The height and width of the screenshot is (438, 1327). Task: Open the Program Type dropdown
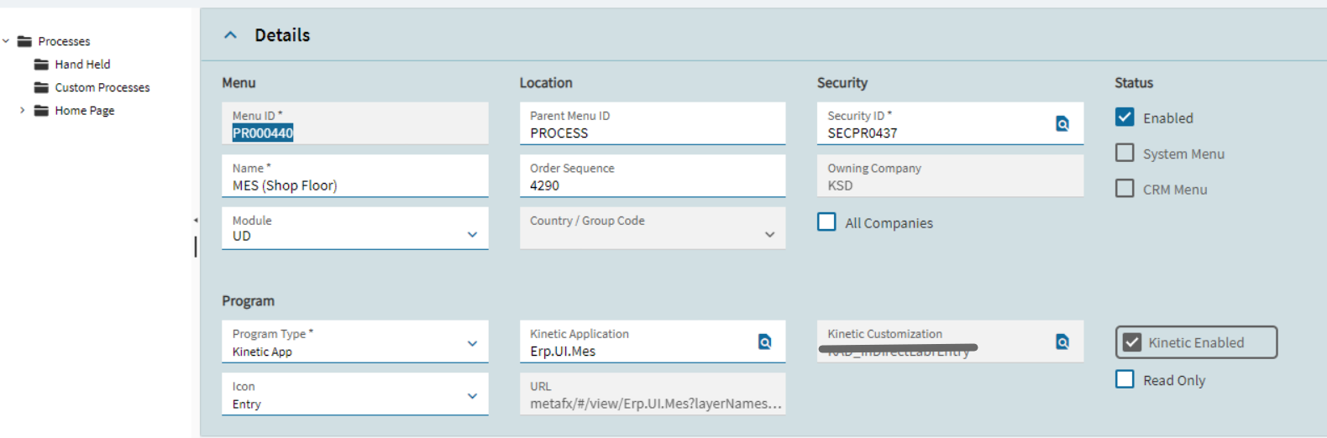tap(354, 342)
